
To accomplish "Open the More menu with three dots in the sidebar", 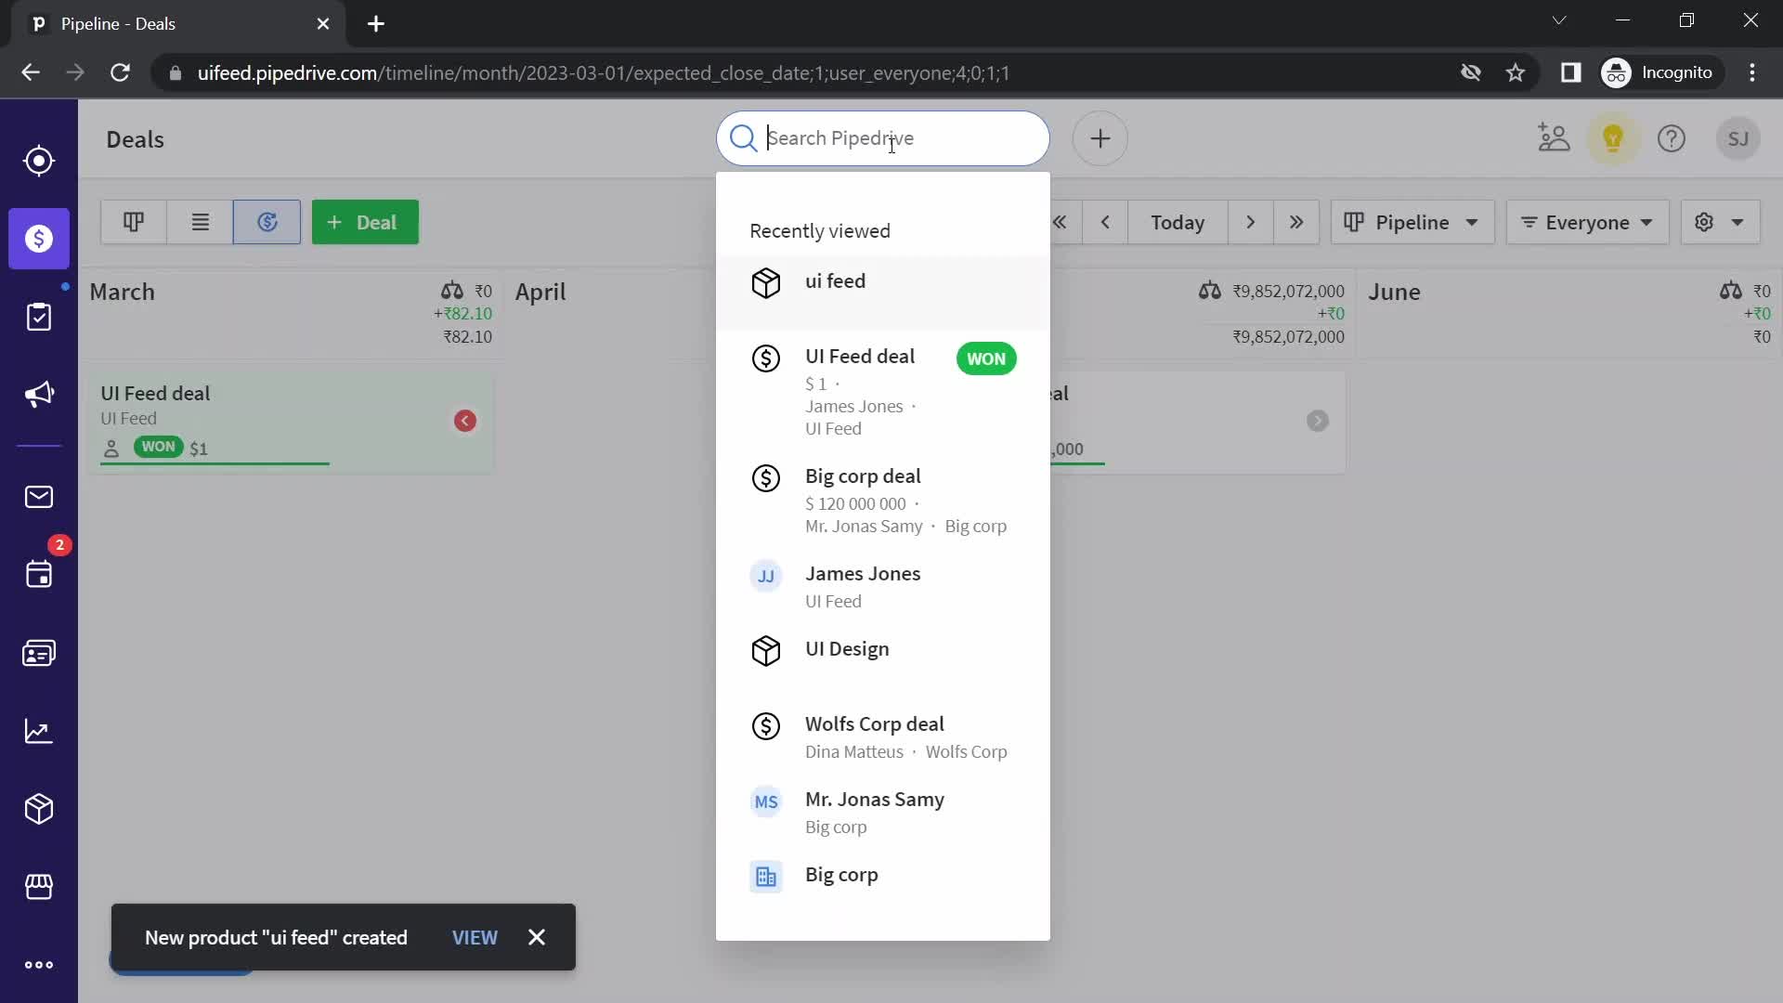I will [39, 965].
